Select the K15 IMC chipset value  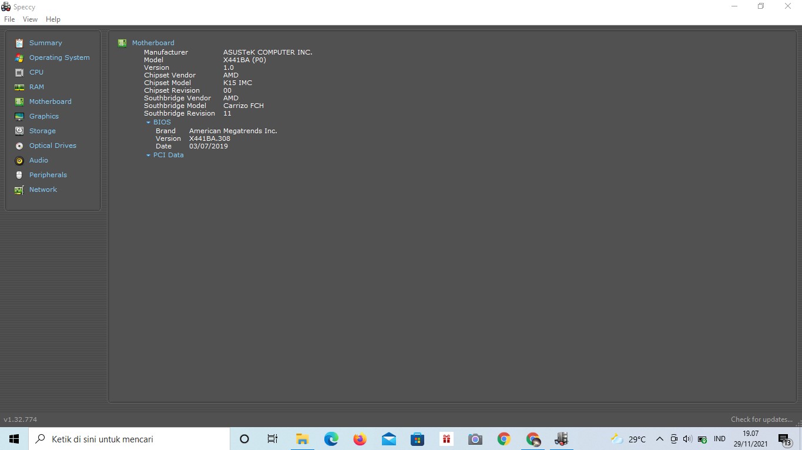click(x=237, y=83)
